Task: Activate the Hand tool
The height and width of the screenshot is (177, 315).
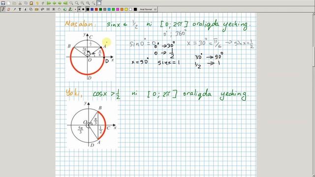Action: click(x=59, y=9)
